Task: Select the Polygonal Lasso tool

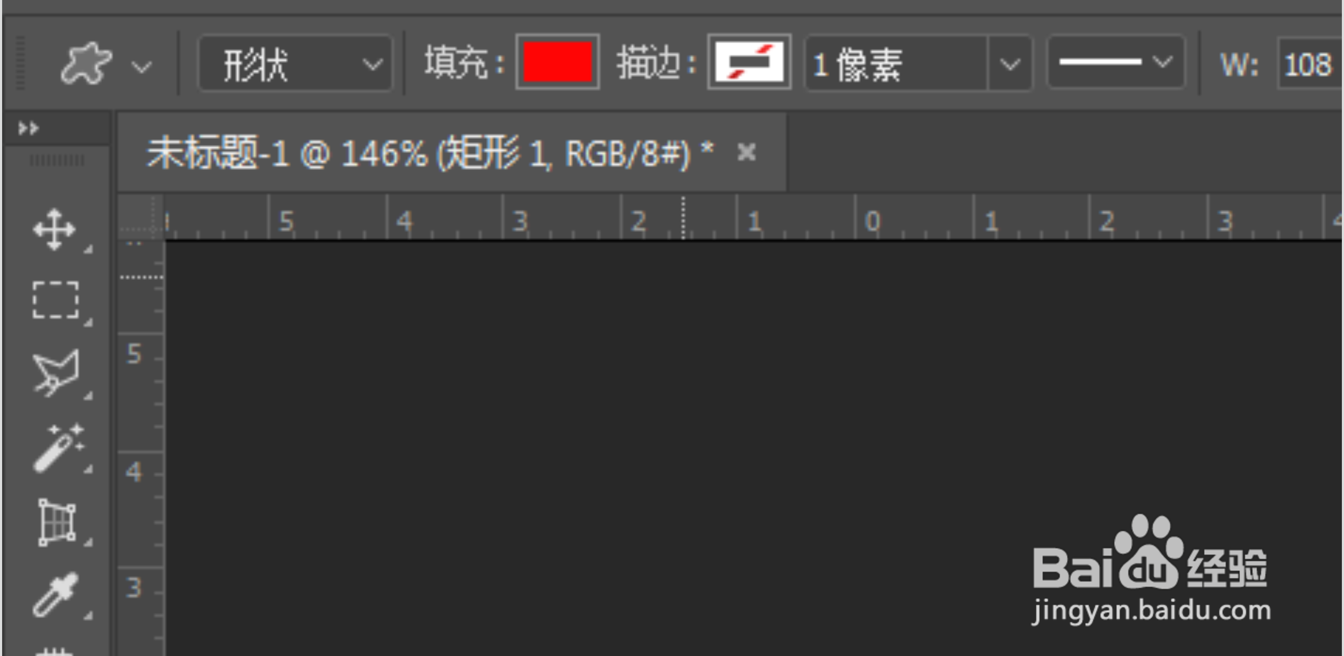Action: point(56,372)
